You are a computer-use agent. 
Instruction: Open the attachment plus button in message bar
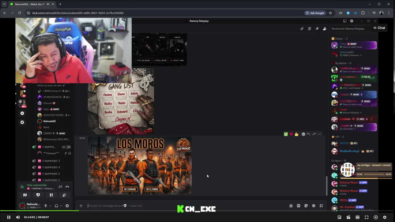pos(81,206)
